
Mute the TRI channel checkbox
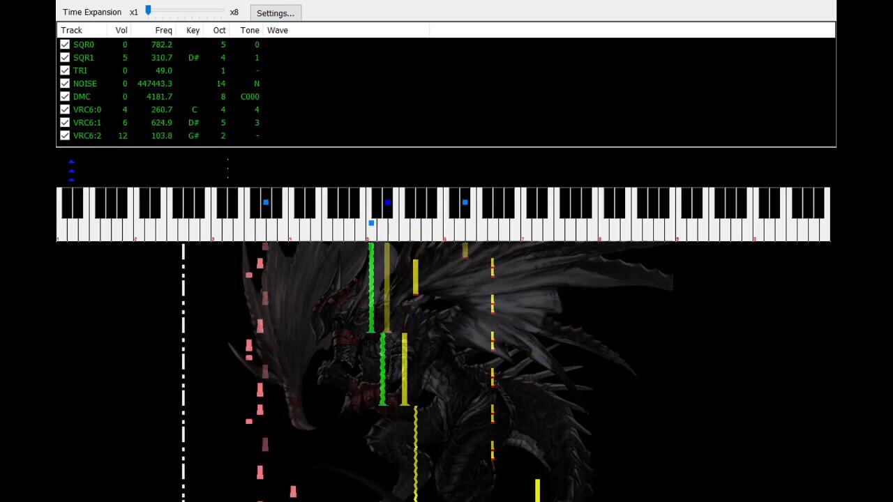(65, 70)
